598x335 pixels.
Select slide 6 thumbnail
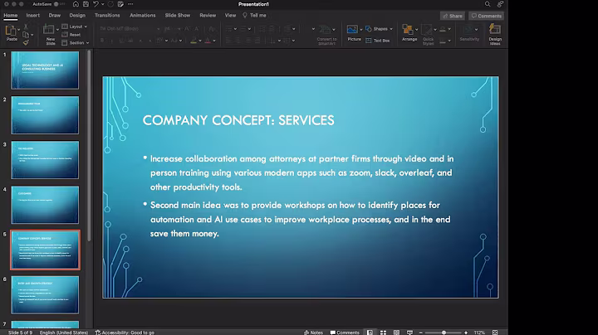pyautogui.click(x=45, y=295)
